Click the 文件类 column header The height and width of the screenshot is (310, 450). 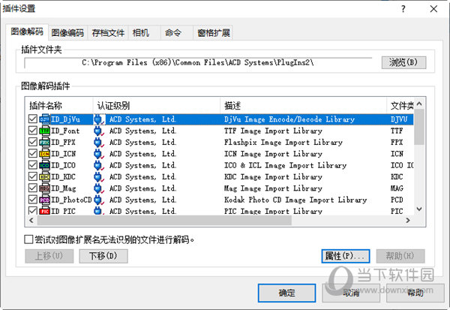click(x=400, y=105)
